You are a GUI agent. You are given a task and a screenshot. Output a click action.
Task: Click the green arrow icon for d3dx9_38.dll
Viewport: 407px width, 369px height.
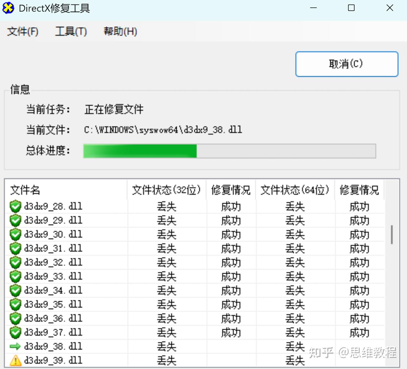point(15,346)
